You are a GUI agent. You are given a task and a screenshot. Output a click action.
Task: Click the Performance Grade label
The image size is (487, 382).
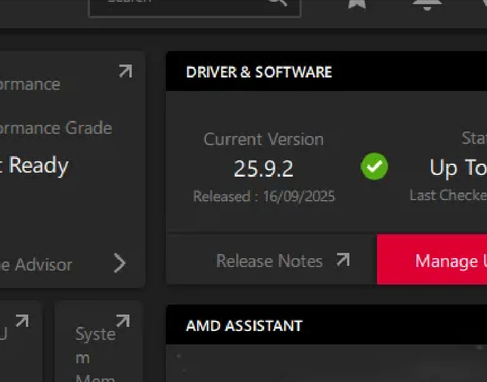pyautogui.click(x=55, y=128)
